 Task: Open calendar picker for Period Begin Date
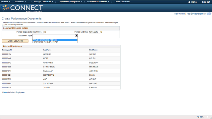pos(45,32)
